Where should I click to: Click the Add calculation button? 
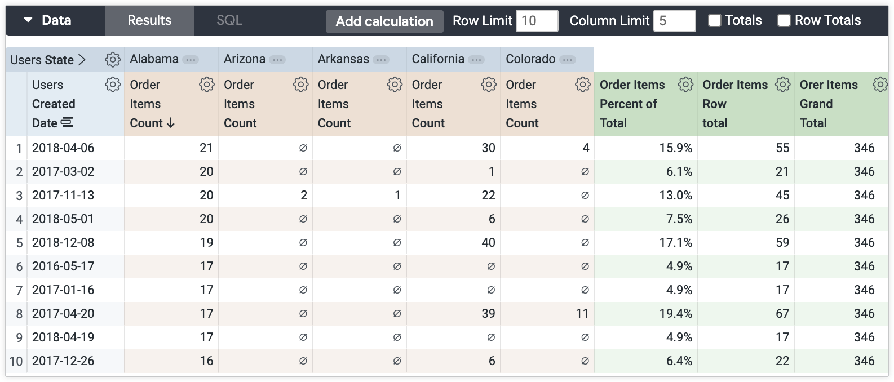pyautogui.click(x=384, y=21)
